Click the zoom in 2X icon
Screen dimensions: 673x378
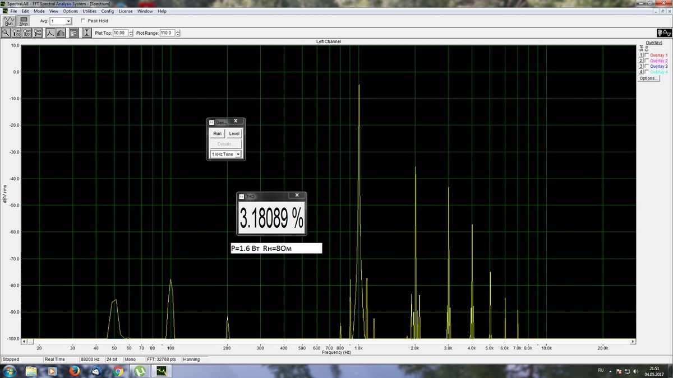(x=16, y=33)
